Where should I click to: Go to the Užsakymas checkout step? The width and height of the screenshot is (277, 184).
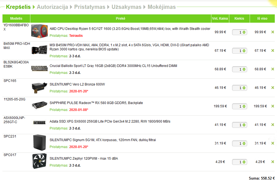pos(126,7)
